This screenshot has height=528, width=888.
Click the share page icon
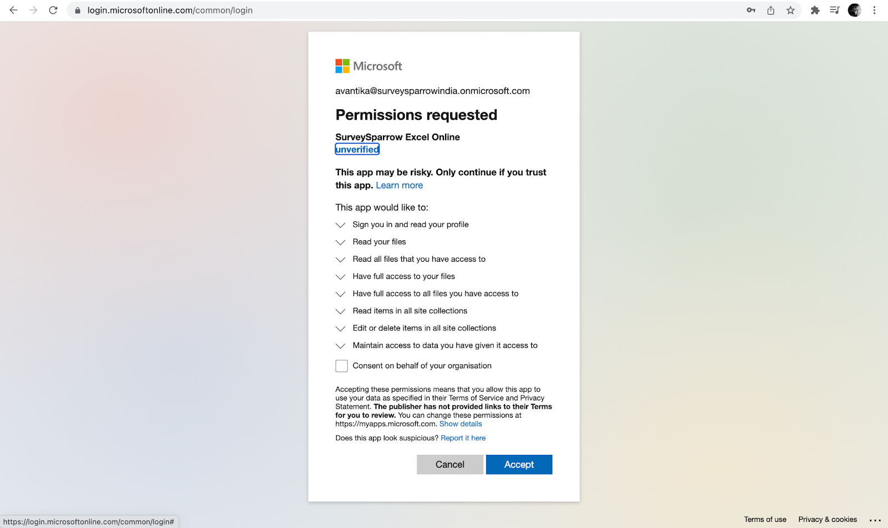771,10
